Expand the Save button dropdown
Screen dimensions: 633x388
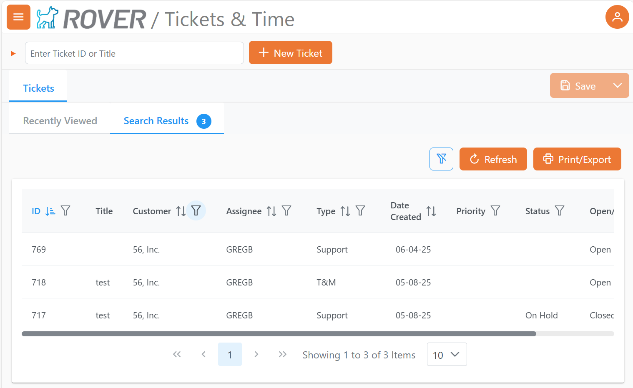coord(618,85)
